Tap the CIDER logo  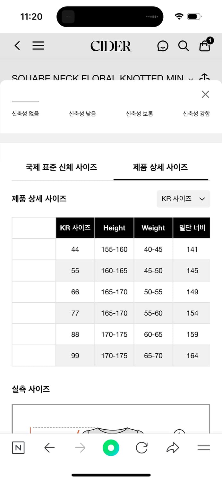pos(111,46)
